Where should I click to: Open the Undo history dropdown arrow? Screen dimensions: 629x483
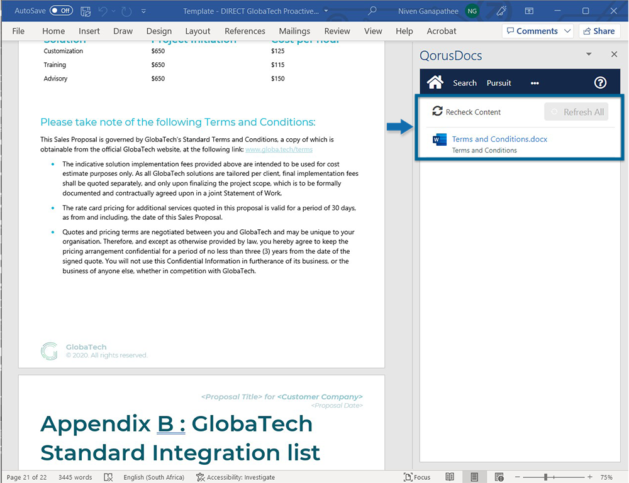point(113,11)
